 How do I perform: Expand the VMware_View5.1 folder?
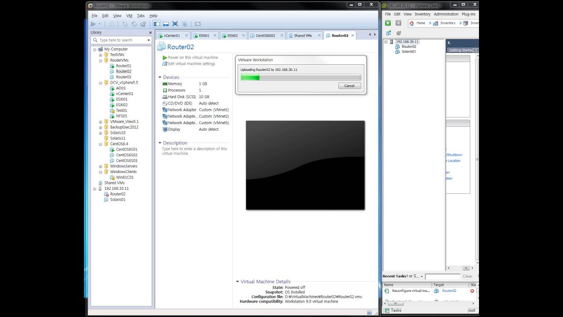pos(100,122)
